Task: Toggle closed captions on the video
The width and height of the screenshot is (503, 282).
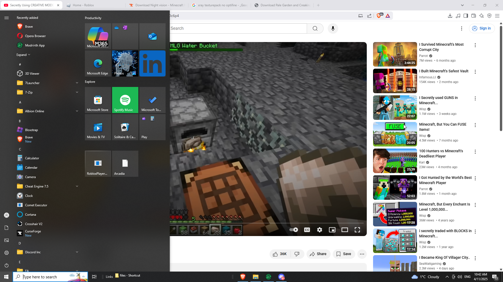Action: 307,230
